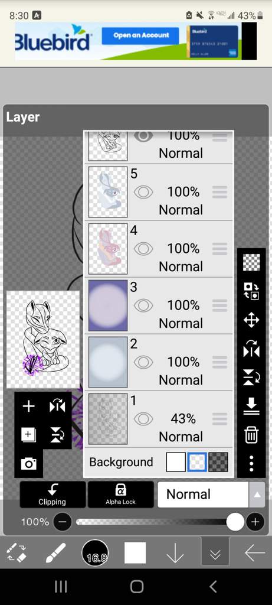Tap the Alpha Lock button
The height and width of the screenshot is (605, 272).
(x=120, y=495)
